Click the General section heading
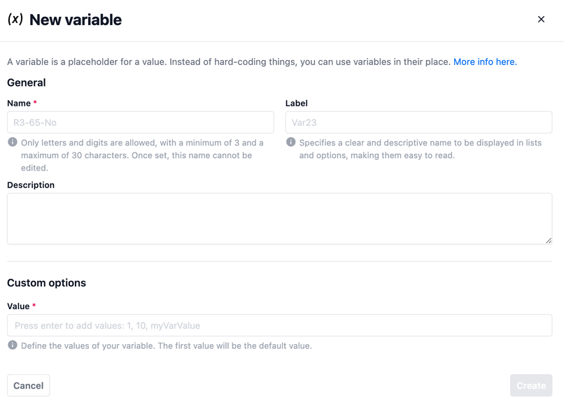The width and height of the screenshot is (564, 407). click(27, 83)
